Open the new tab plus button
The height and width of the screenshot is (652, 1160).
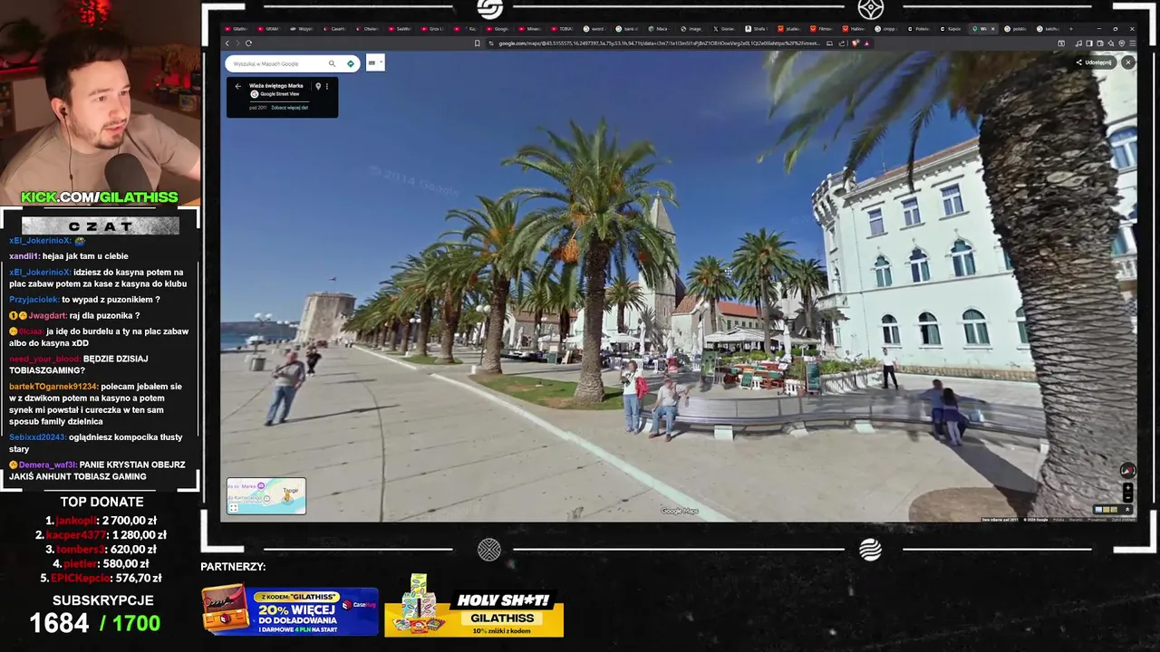tap(1071, 29)
